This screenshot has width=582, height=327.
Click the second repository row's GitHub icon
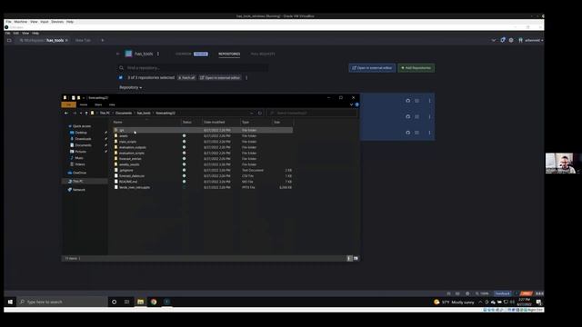[x=407, y=117]
